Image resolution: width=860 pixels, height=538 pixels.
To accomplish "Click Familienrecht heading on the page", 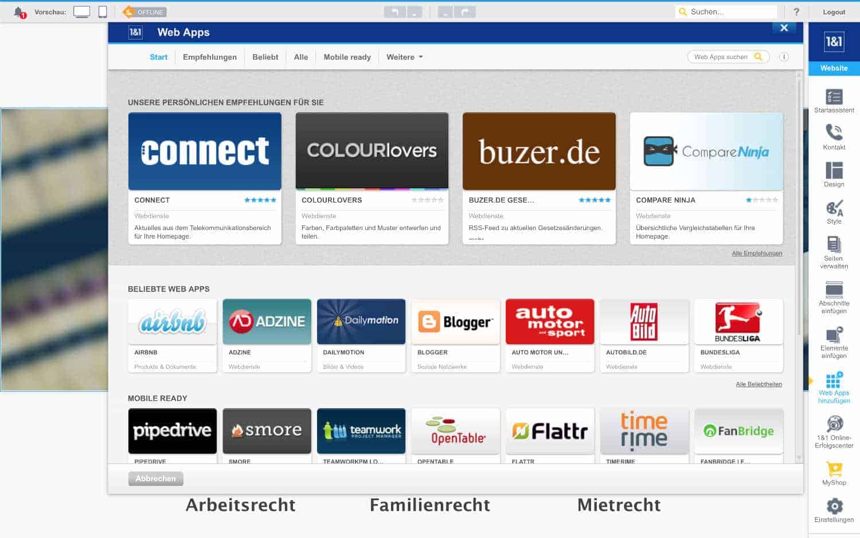I will (x=430, y=505).
